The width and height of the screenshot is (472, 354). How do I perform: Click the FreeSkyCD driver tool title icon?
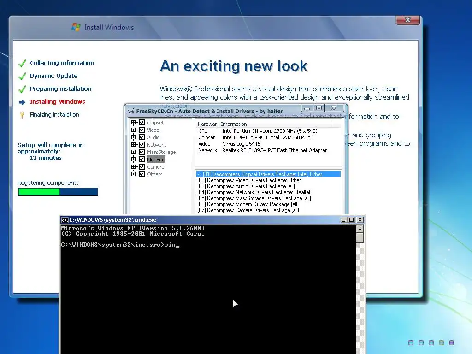click(x=131, y=111)
